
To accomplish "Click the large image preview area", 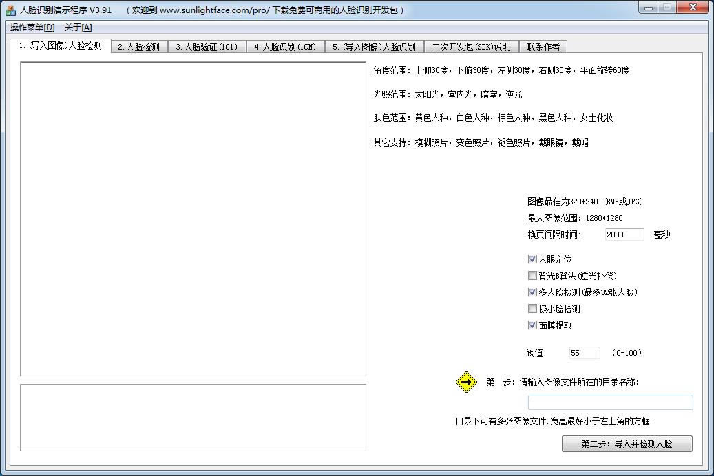I will coord(193,219).
